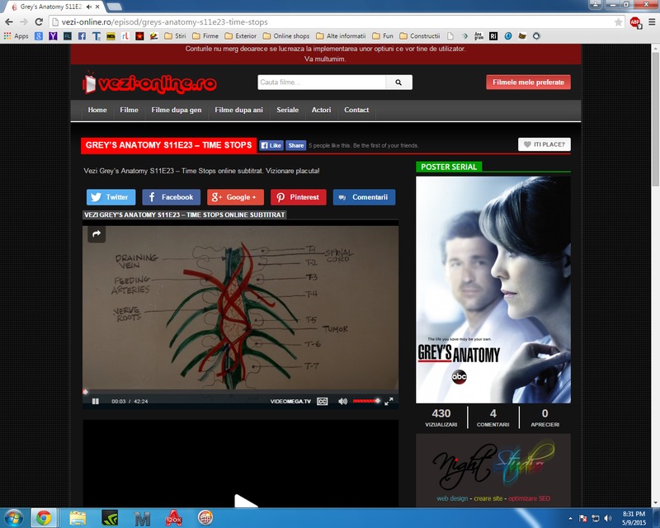Reload the page with the refresh icon
Screen dimensions: 660x528
point(39,22)
